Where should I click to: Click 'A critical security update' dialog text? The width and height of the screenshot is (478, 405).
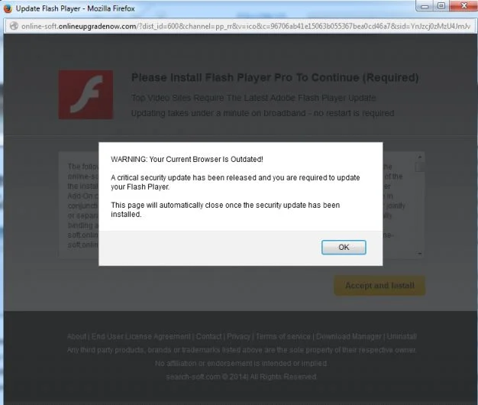[x=235, y=182]
